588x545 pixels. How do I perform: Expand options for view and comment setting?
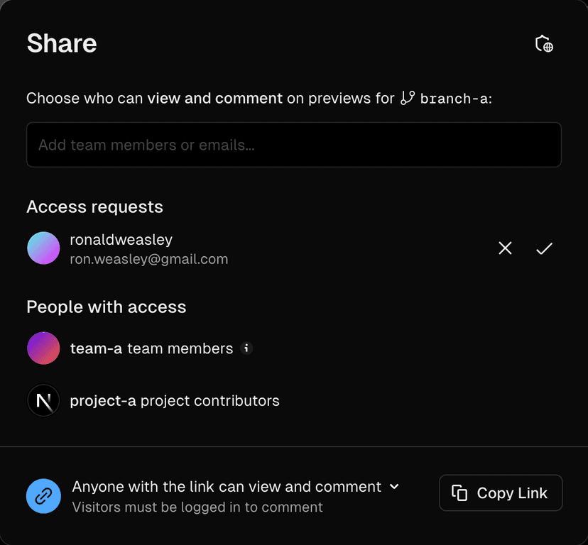[394, 487]
